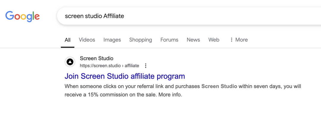Open the three-dot result options menu
The image size is (321, 115).
tap(146, 66)
